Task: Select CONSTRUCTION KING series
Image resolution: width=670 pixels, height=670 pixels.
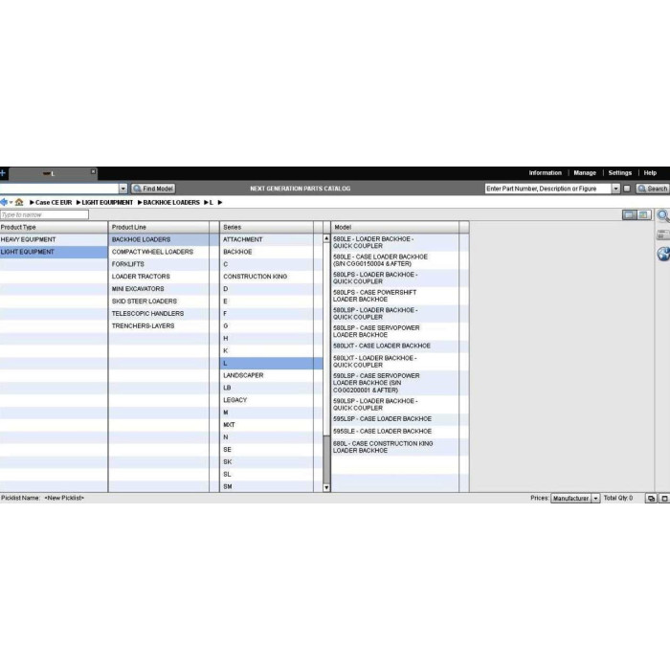Action: (x=271, y=277)
